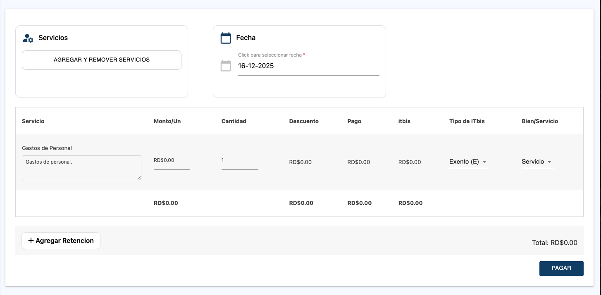
Task: Click the Descuento column header
Action: click(x=304, y=121)
